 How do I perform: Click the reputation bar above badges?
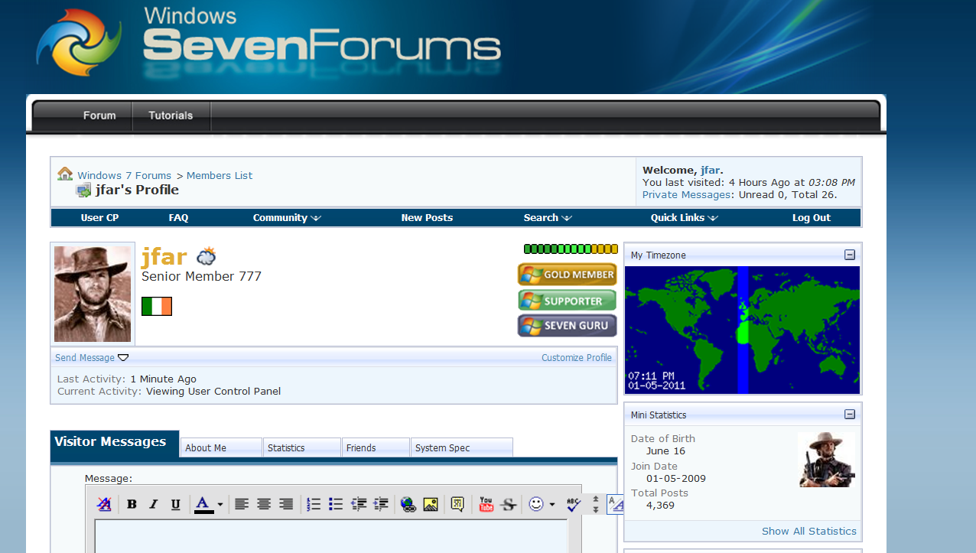(571, 249)
